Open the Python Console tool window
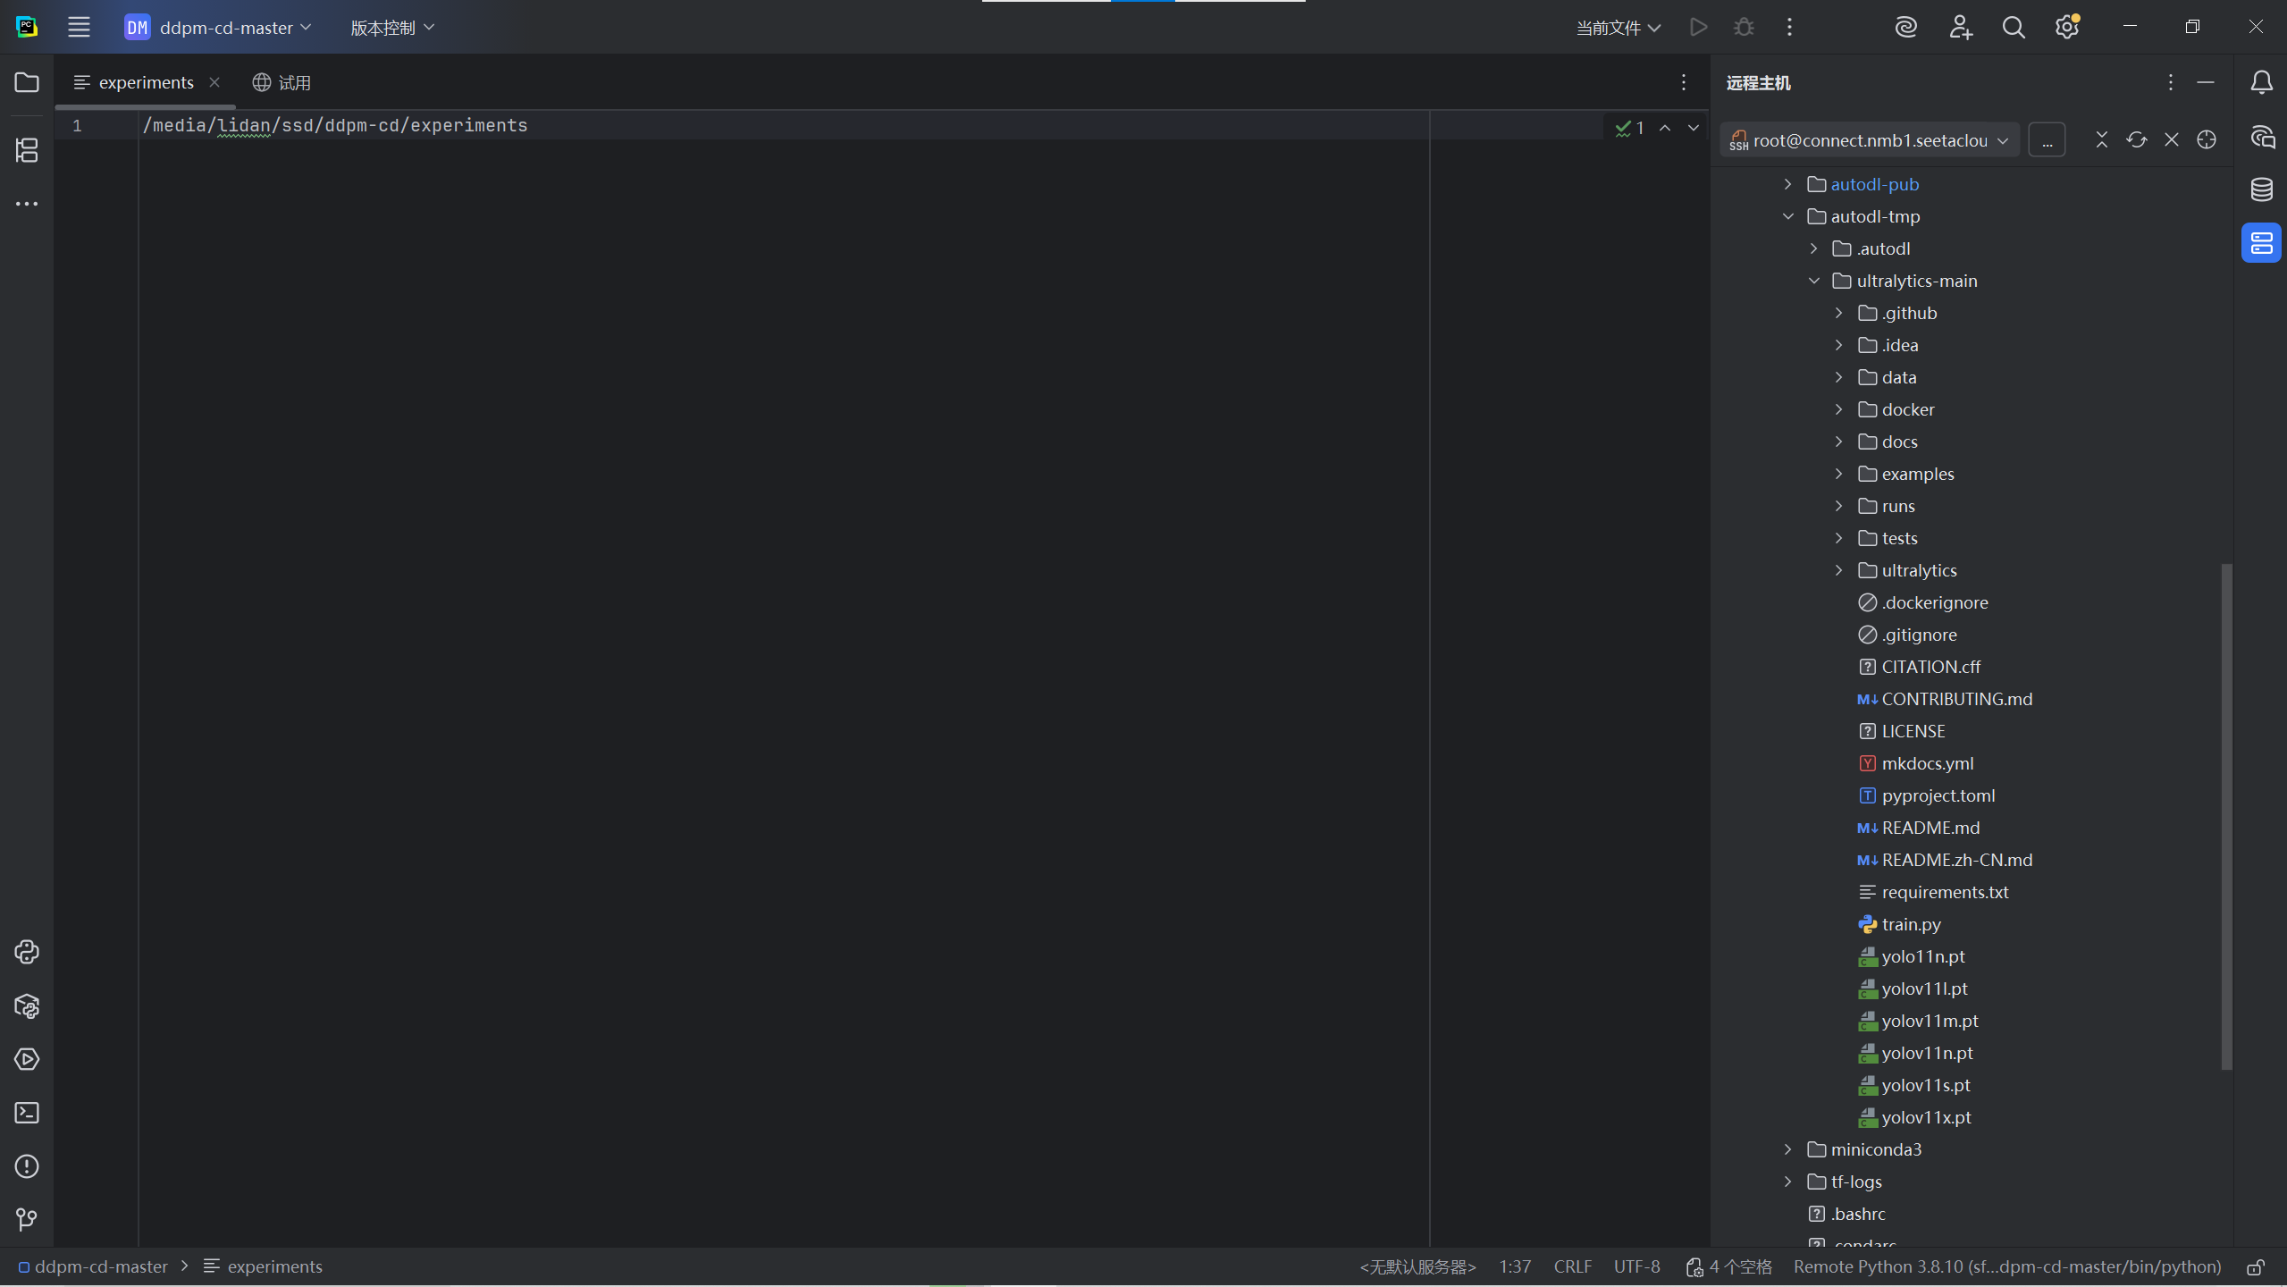Image resolution: width=2287 pixels, height=1287 pixels. [27, 952]
